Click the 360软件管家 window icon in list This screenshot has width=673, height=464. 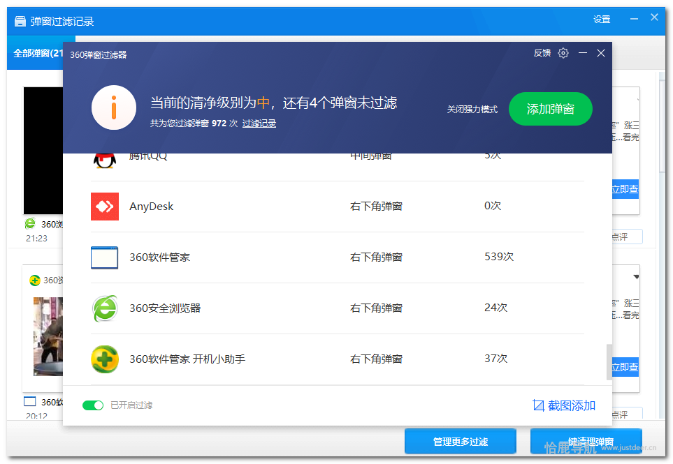tap(105, 257)
